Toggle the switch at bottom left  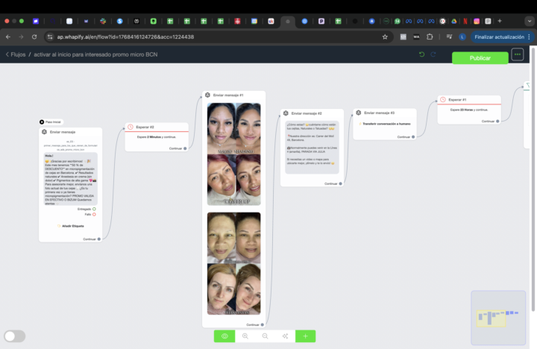pyautogui.click(x=15, y=336)
